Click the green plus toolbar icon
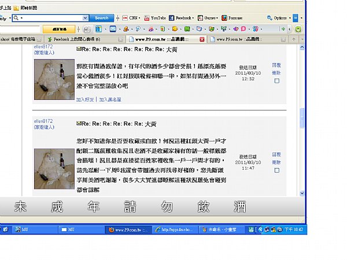The width and height of the screenshot is (347, 260). [x=283, y=29]
